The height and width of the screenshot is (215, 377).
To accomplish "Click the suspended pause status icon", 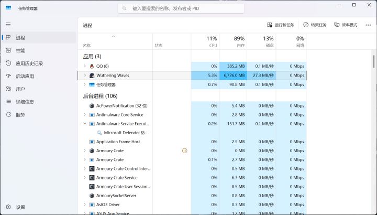I will [x=184, y=150].
